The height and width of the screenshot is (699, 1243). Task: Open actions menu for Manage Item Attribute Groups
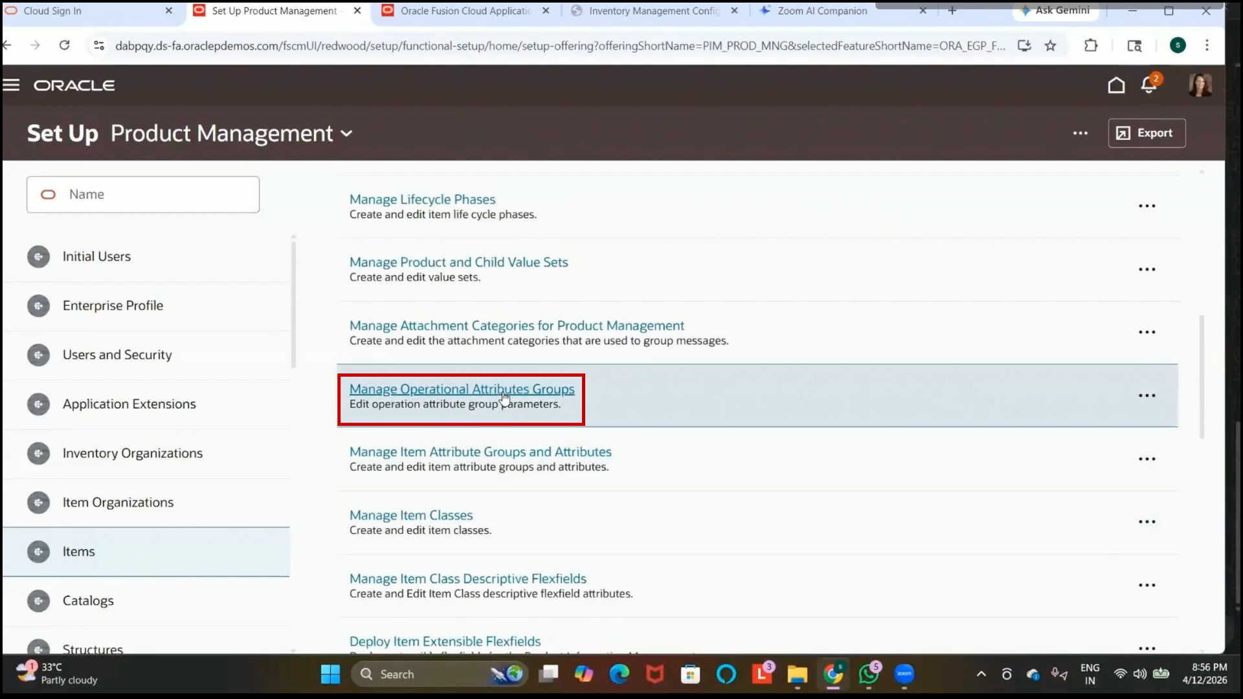coord(1147,459)
